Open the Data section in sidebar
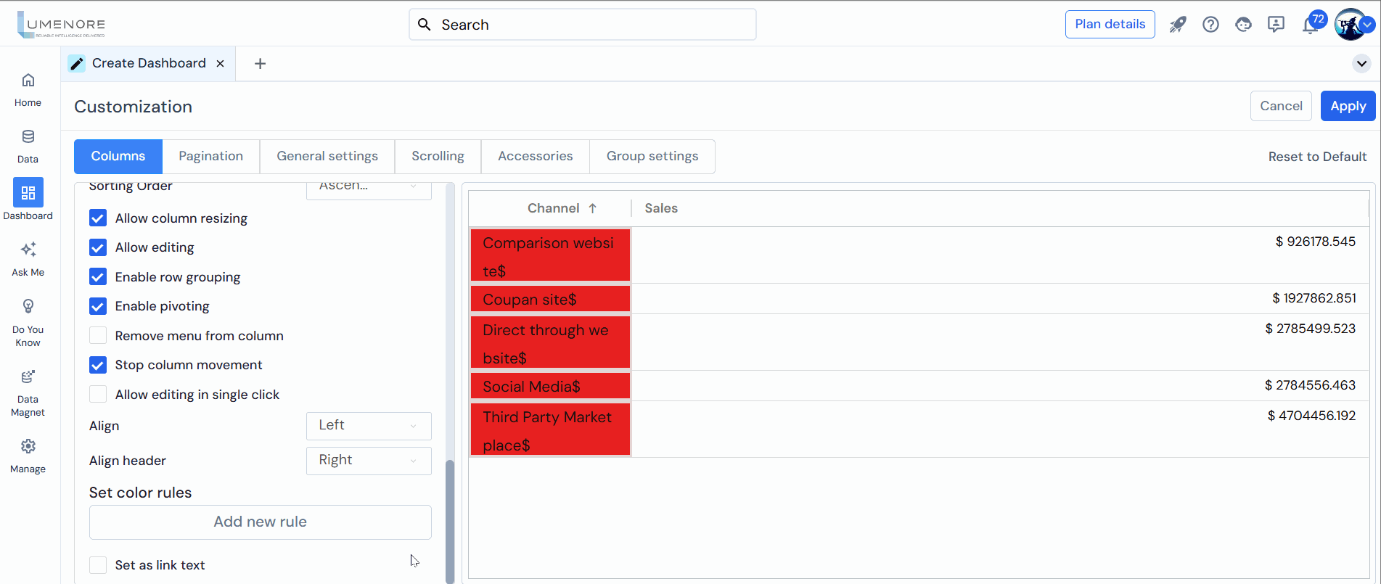This screenshot has height=584, width=1381. (x=28, y=137)
